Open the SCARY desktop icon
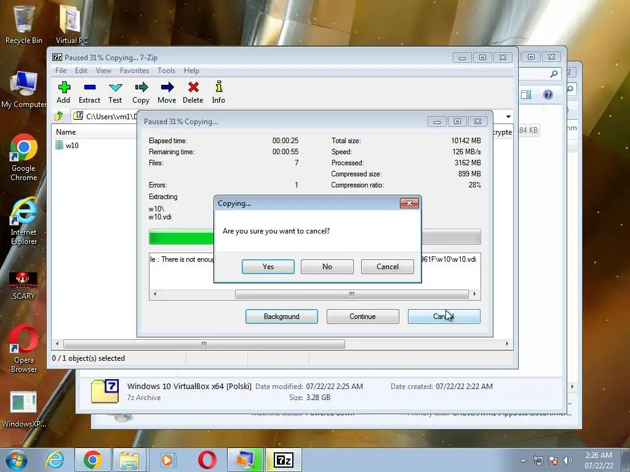Image resolution: width=630 pixels, height=472 pixels. tap(24, 286)
